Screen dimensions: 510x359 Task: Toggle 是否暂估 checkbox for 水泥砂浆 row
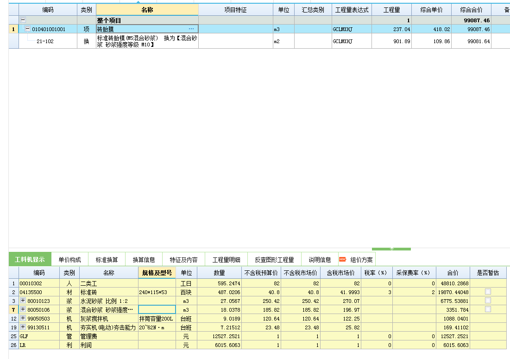pyautogui.click(x=488, y=301)
